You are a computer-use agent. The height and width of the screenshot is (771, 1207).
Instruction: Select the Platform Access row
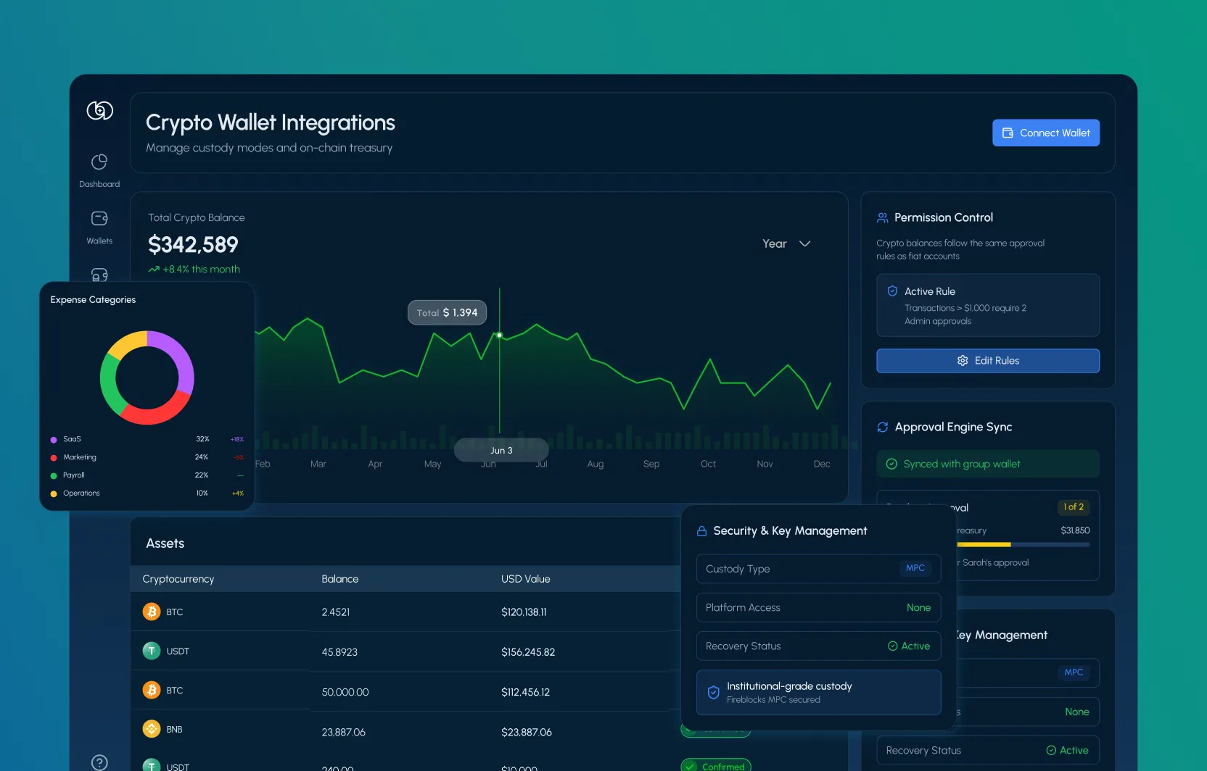818,607
